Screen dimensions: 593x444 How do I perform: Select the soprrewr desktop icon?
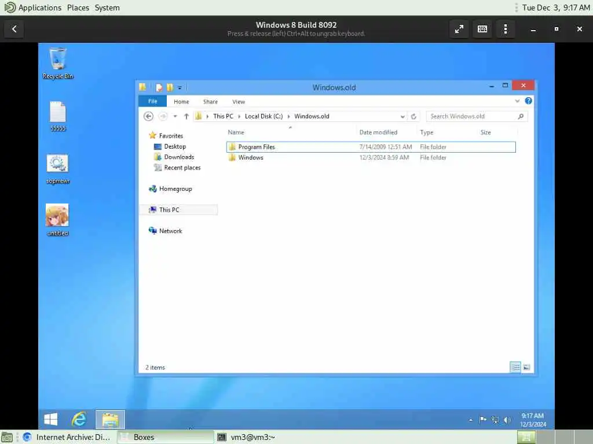(x=57, y=169)
